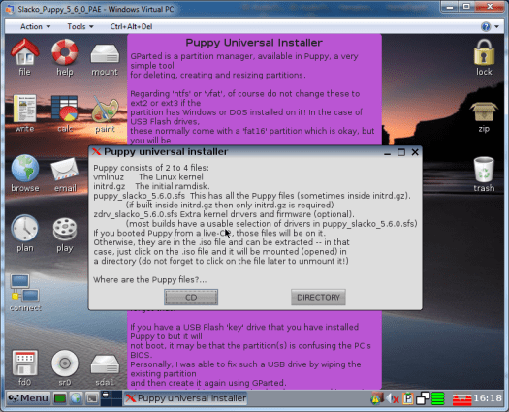This screenshot has width=509, height=412.
Task: Click the network connection tray icon
Action: (423, 398)
